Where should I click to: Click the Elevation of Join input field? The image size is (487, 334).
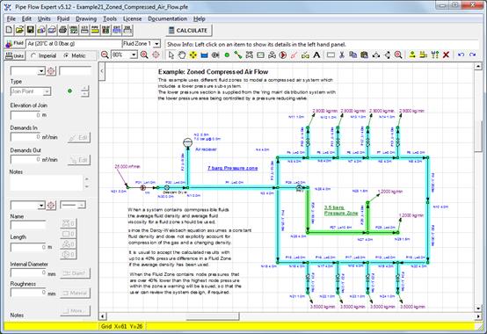coord(25,115)
